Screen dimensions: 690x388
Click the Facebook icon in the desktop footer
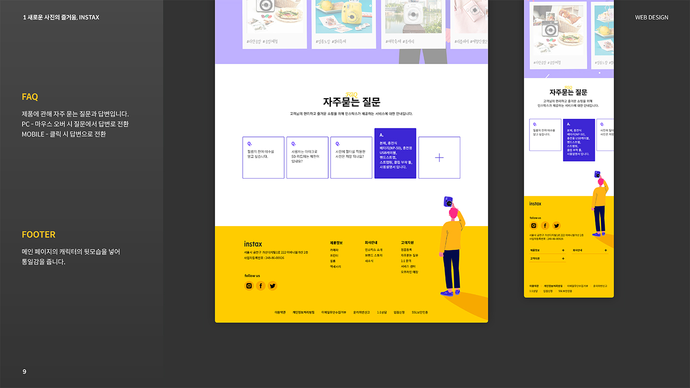coord(260,285)
